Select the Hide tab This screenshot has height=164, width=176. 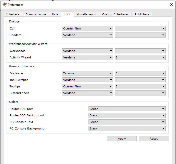tap(55, 14)
